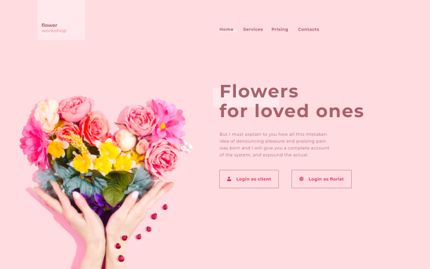Click the light pink box behind the logo
Screen dimensions: 430x269
pos(61,20)
